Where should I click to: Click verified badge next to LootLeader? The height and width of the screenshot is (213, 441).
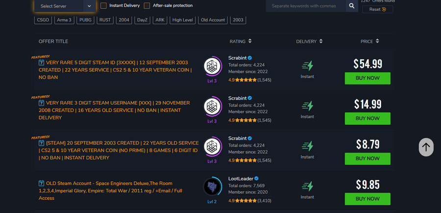(256, 178)
